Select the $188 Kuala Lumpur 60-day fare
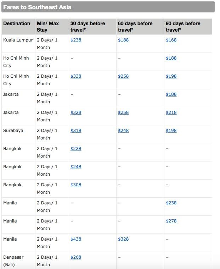This screenshot has height=269, width=220. [123, 40]
